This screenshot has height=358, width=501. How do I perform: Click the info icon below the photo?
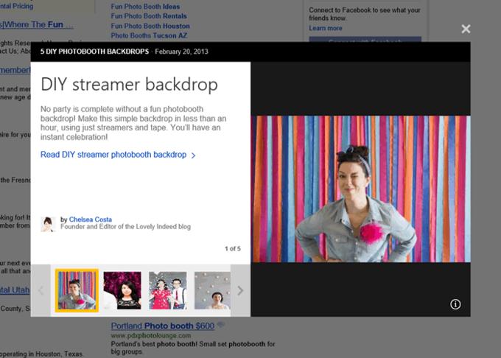click(x=455, y=304)
